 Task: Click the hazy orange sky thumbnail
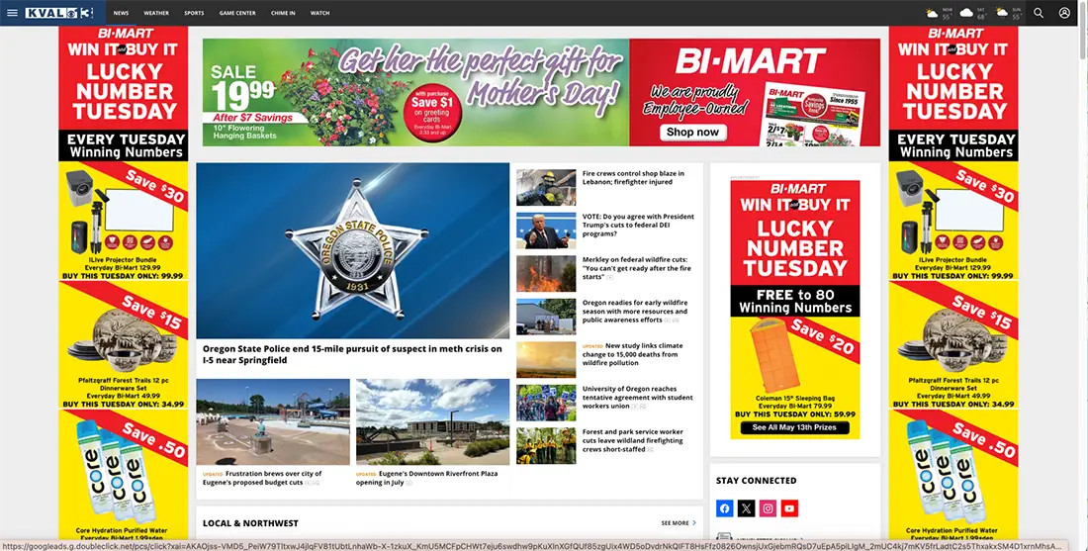pos(546,359)
